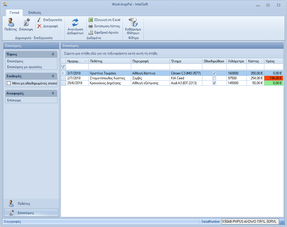Collapse the Επιλογές sidebar section
This screenshot has width=287, height=227.
click(x=53, y=76)
